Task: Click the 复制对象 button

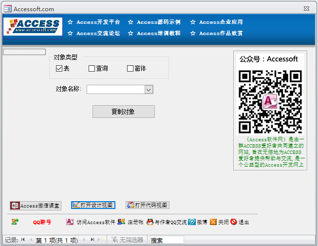Action: [x=124, y=112]
